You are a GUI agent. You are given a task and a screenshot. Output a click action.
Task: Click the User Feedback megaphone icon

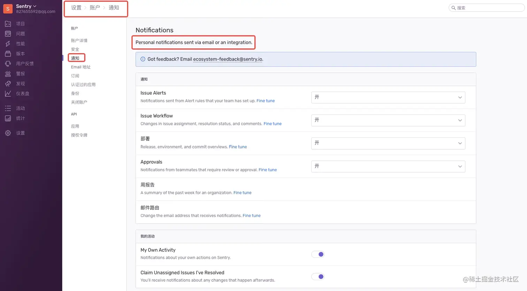(8, 64)
